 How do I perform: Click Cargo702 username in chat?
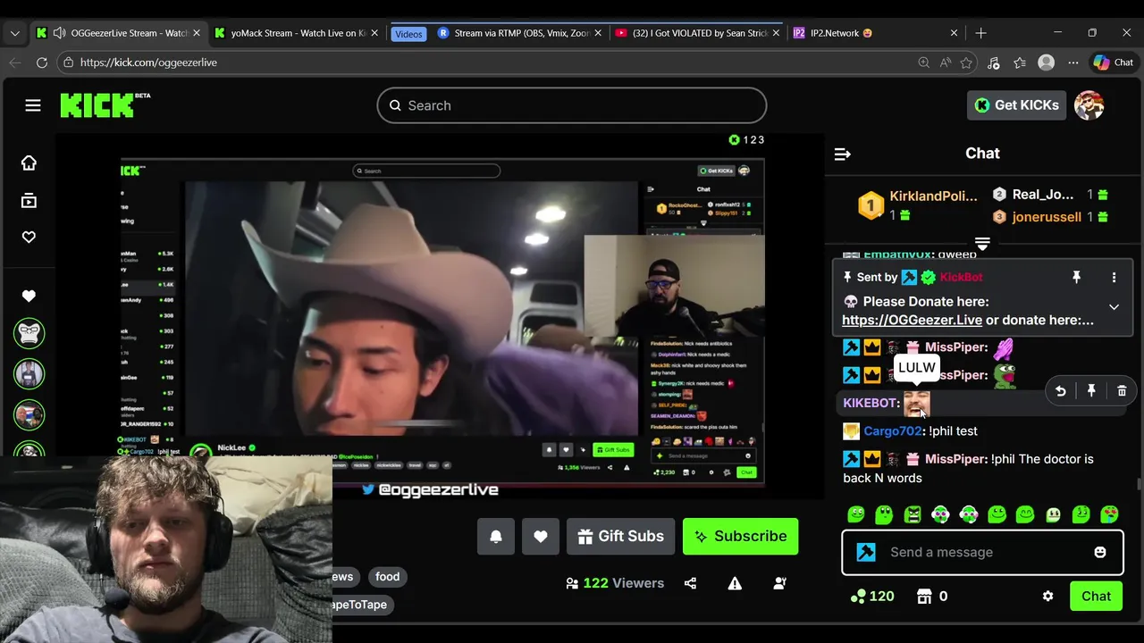[x=892, y=431]
